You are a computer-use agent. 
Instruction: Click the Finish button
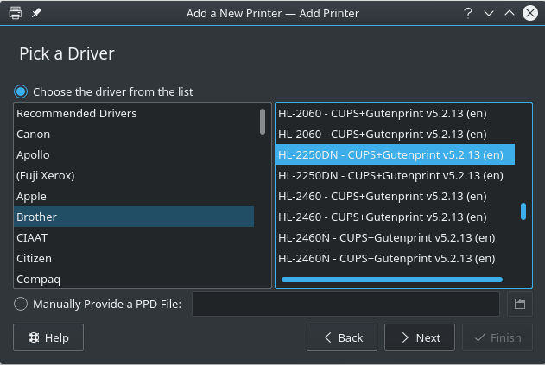pos(497,337)
